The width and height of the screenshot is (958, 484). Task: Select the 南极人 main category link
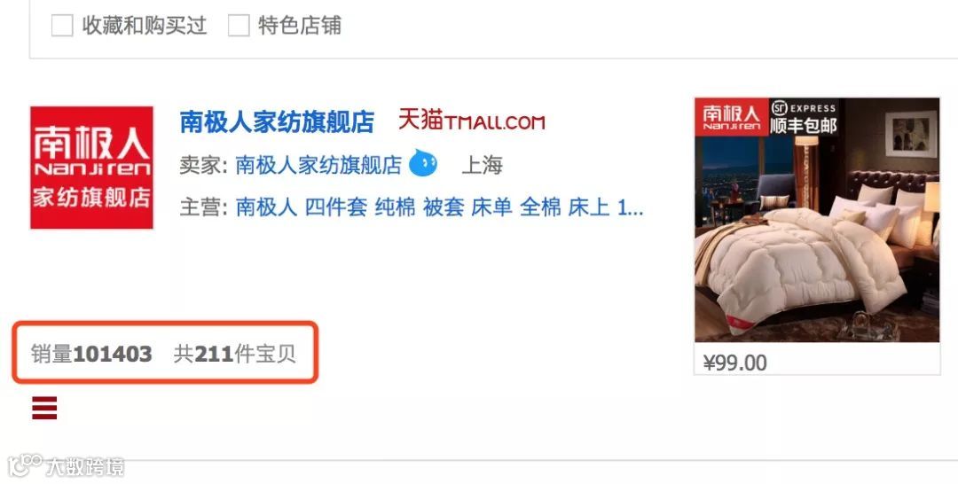click(266, 207)
